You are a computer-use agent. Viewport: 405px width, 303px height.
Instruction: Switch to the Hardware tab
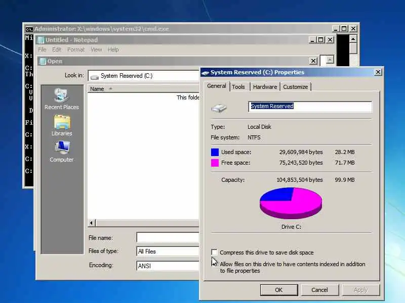[x=265, y=87]
